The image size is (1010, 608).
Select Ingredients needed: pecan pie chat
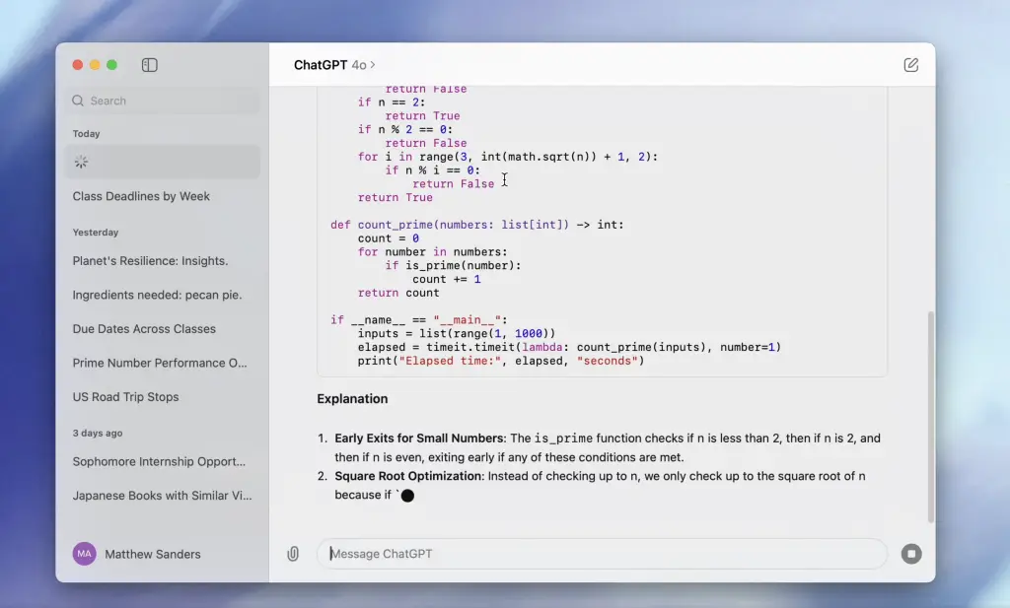[157, 295]
